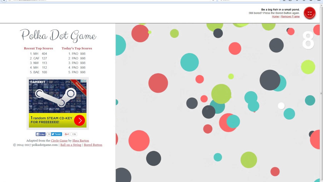Close the Gamekit ad with X icon
The height and width of the screenshot is (182, 323).
click(85, 81)
